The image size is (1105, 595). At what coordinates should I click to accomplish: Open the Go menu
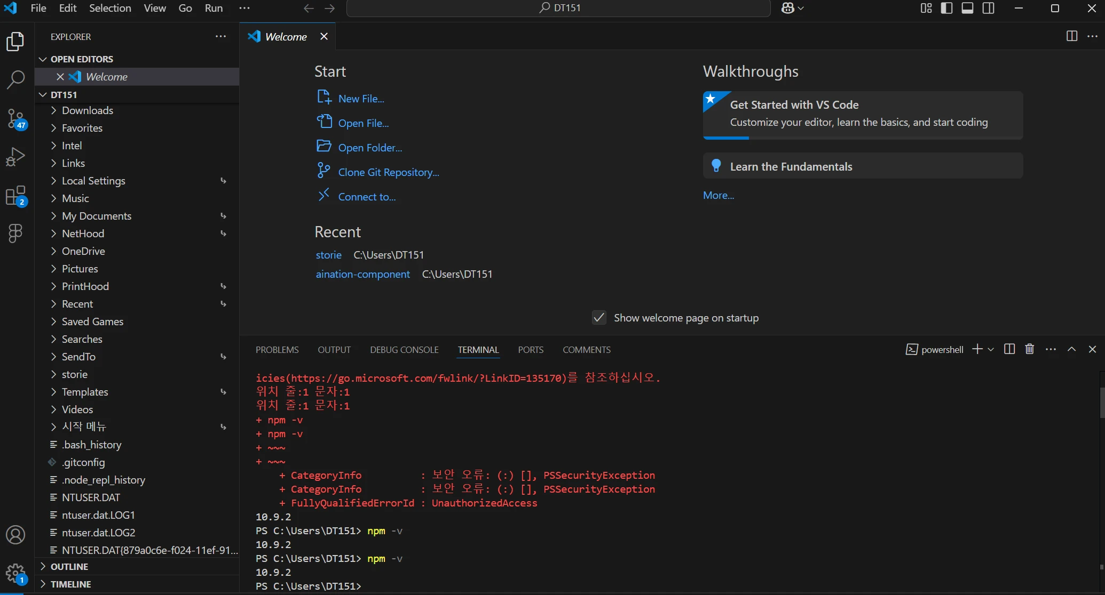pyautogui.click(x=185, y=8)
